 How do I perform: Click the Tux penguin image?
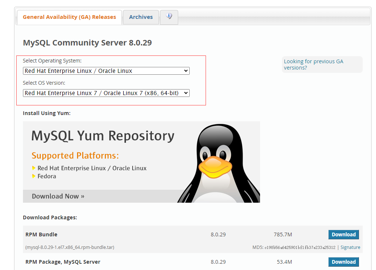coord(219,163)
